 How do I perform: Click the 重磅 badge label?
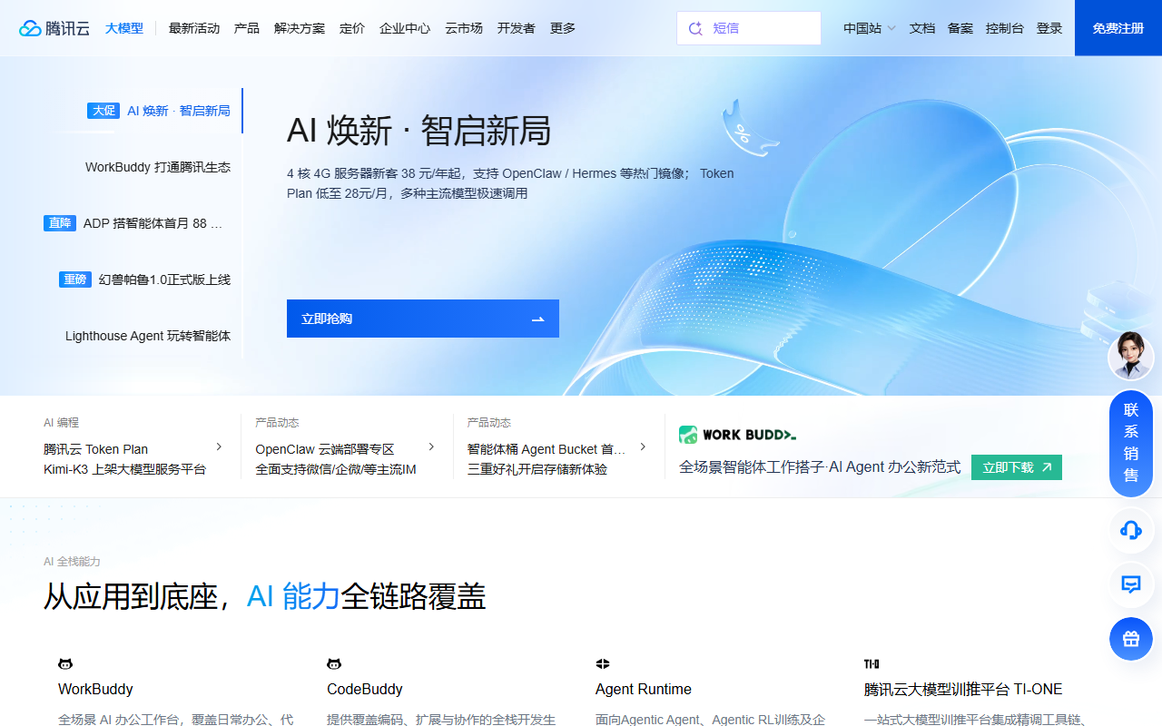tap(75, 280)
